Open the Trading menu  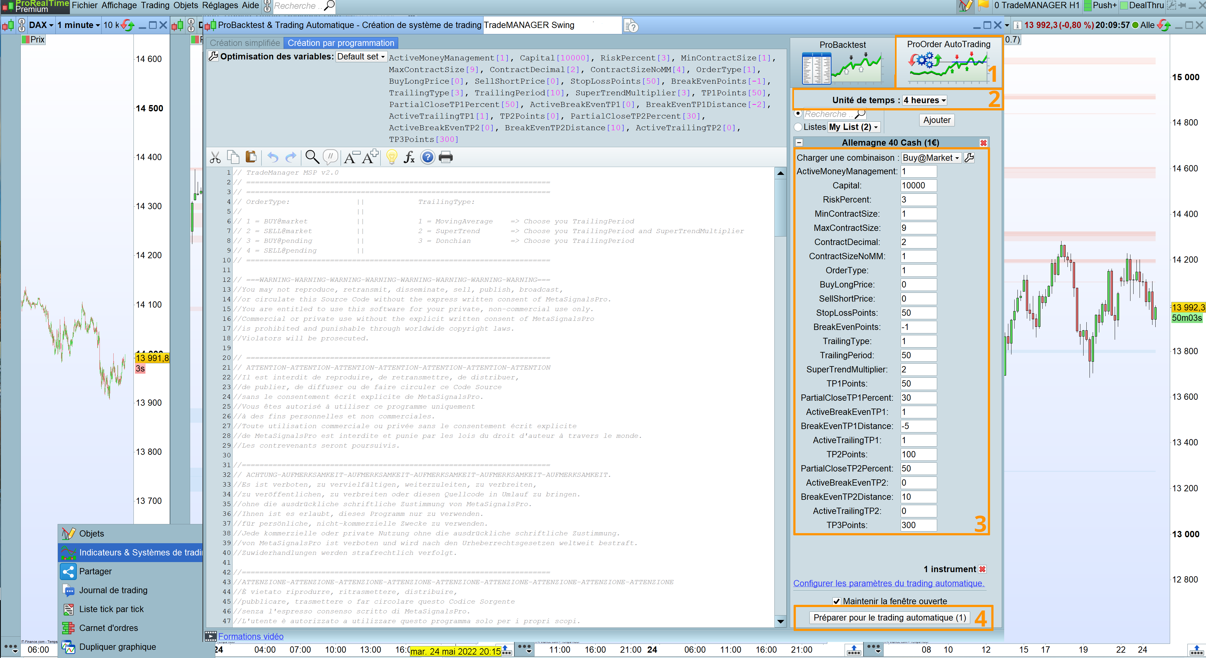pyautogui.click(x=155, y=6)
